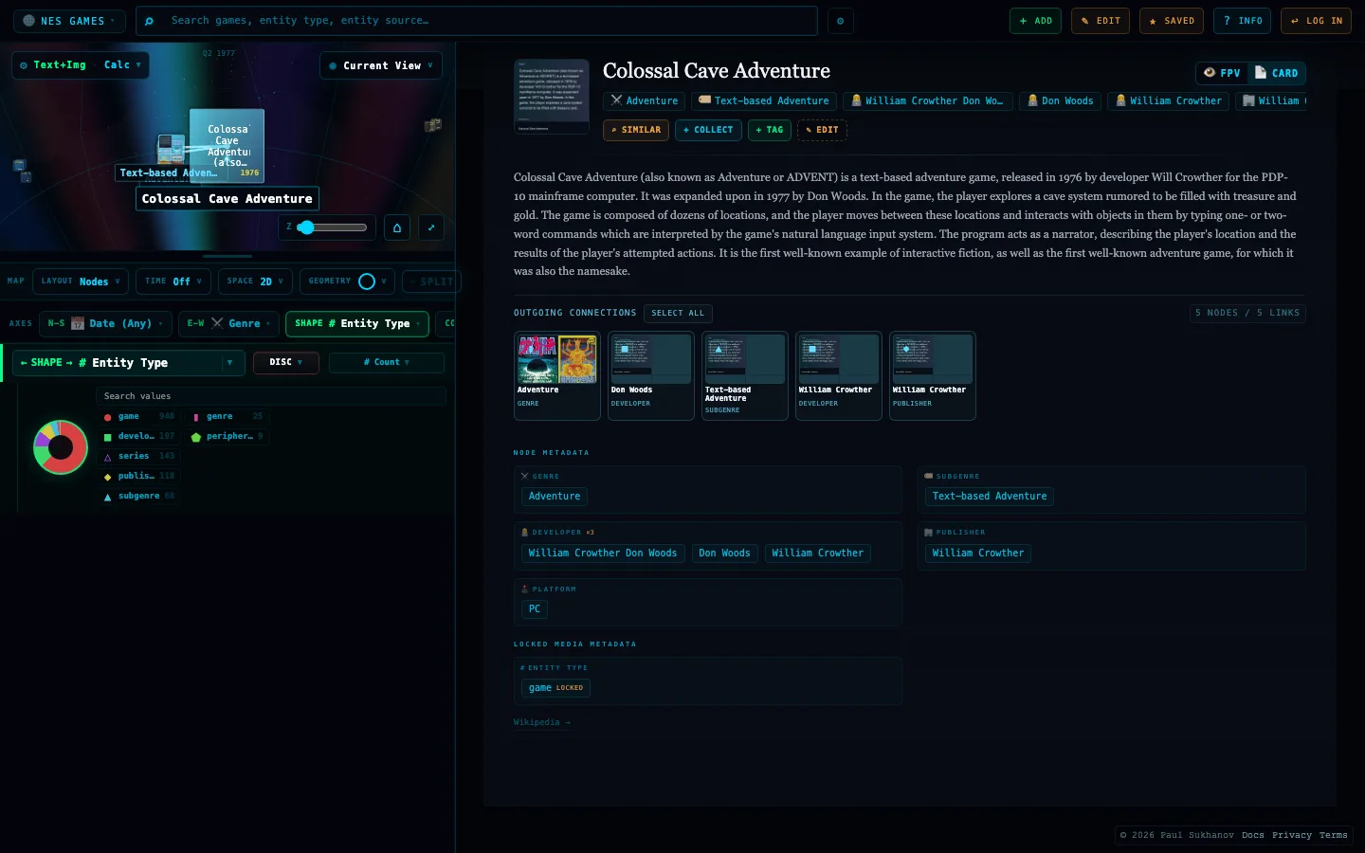This screenshot has height=853, width=1365.
Task: Open the INFO panel
Action: [1243, 21]
